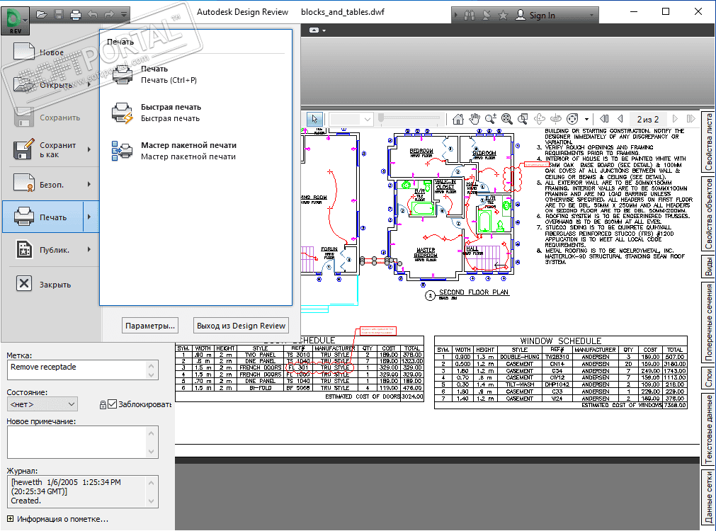Select the Печать item in application menu

pos(43,217)
